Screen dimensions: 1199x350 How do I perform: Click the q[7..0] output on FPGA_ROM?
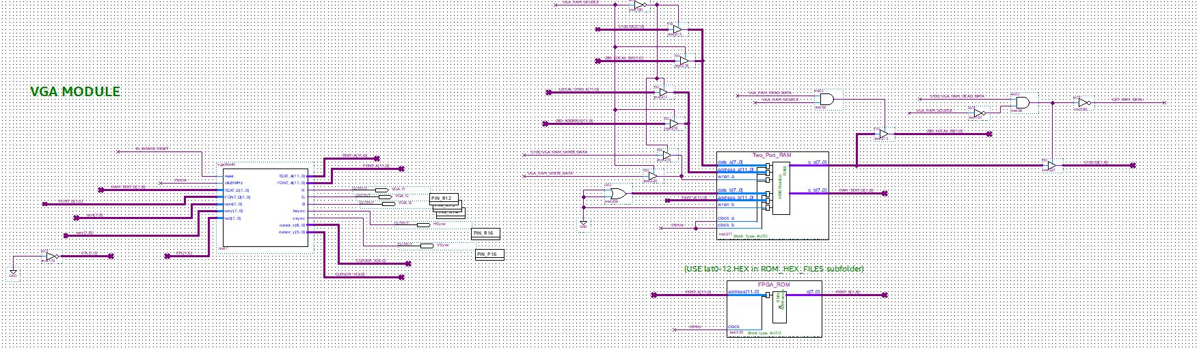click(x=813, y=292)
